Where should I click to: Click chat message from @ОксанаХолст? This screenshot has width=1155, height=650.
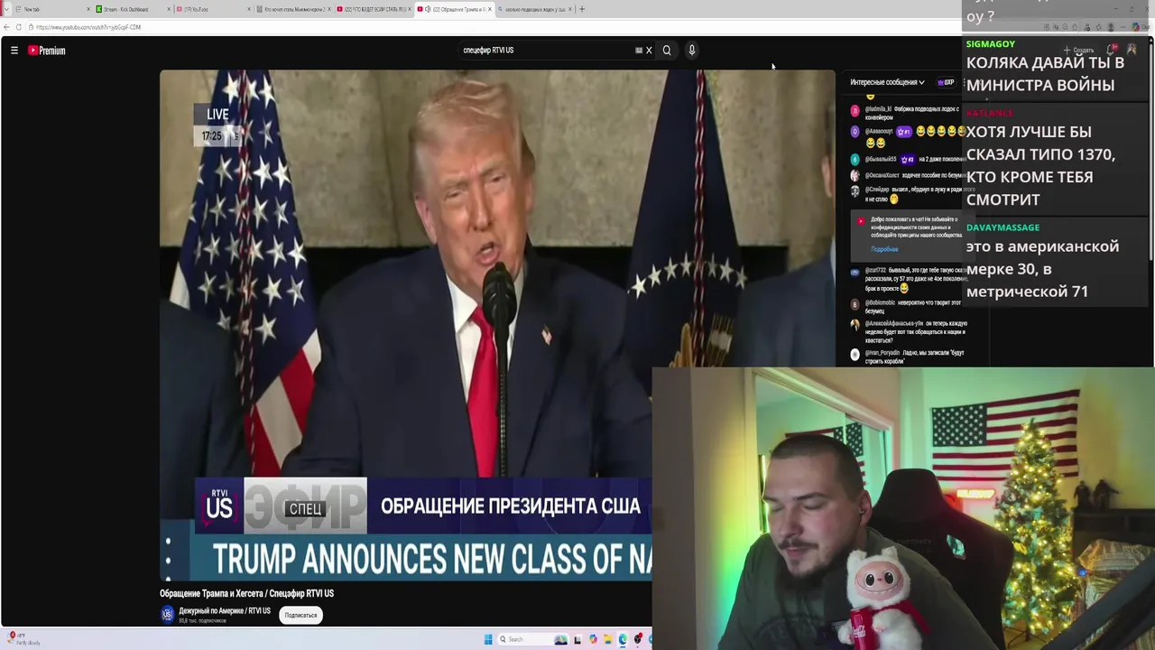pos(907,175)
